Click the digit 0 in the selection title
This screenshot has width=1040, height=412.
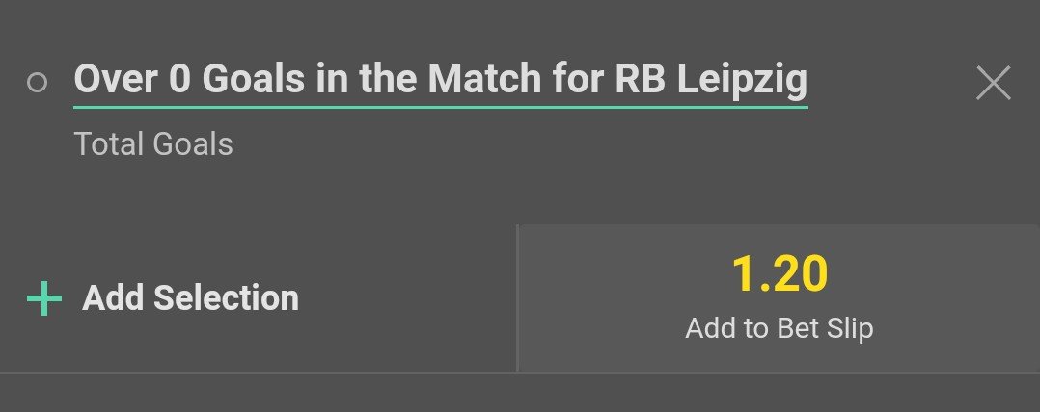click(x=179, y=79)
